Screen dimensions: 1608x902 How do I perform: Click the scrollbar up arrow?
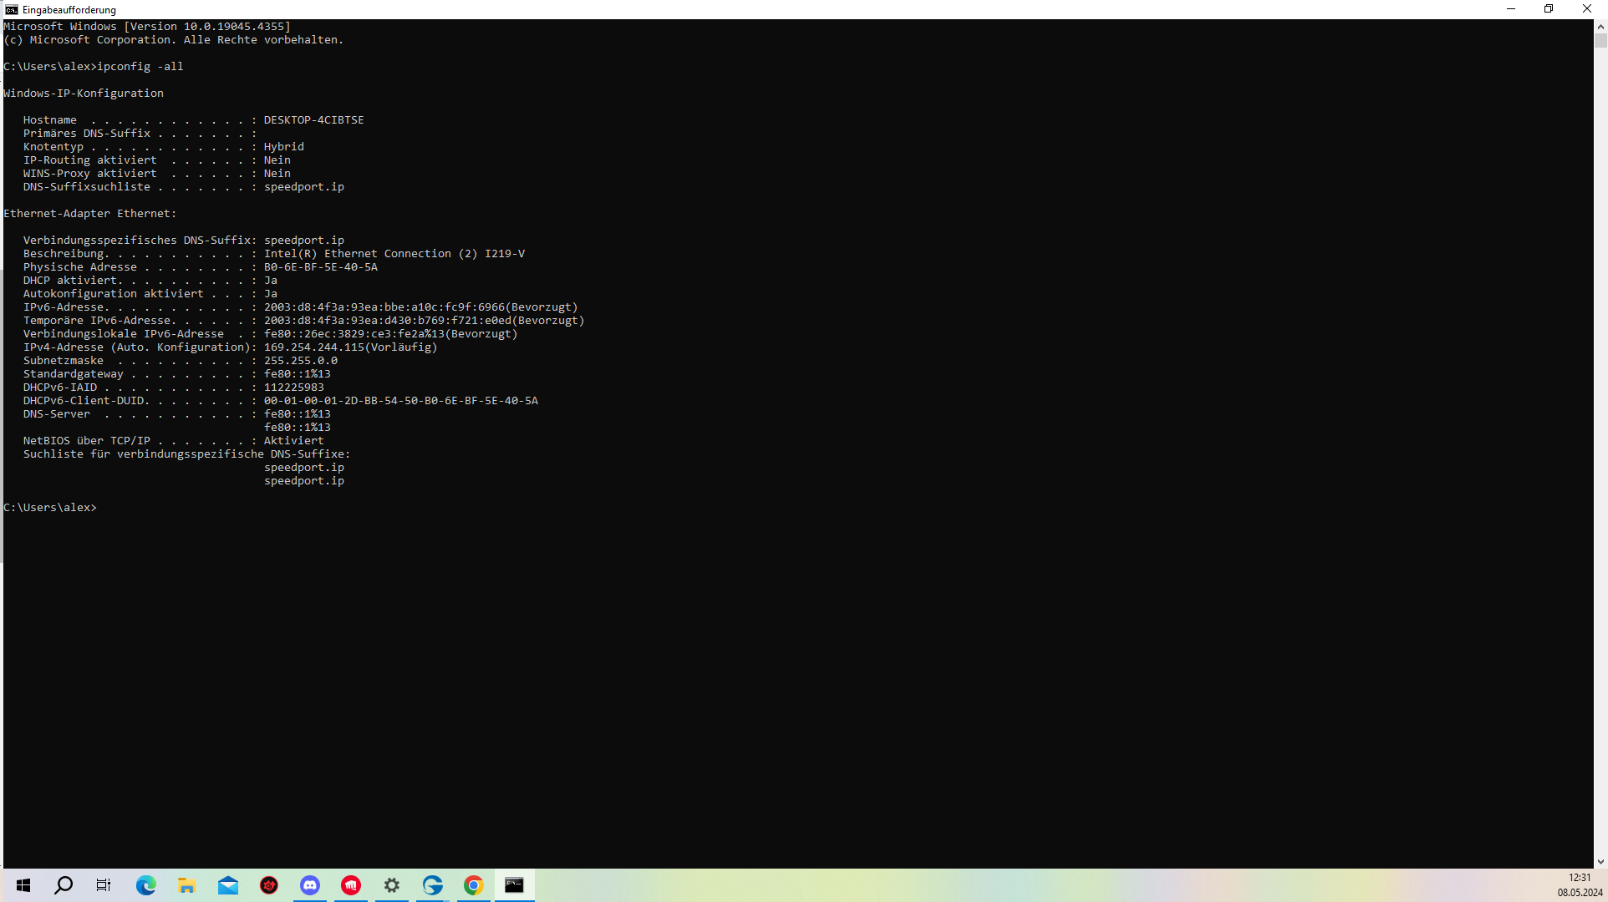pos(1600,27)
